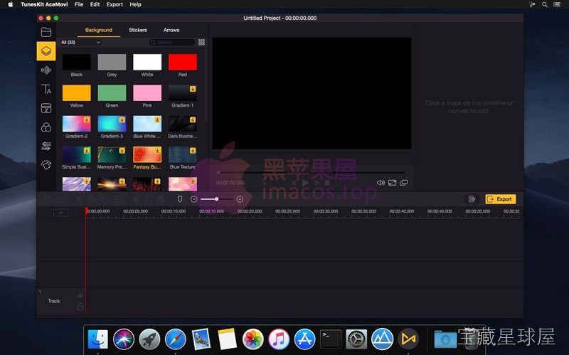Open the TunesKit AceMovi application menu
569x355 pixels.
point(44,4)
